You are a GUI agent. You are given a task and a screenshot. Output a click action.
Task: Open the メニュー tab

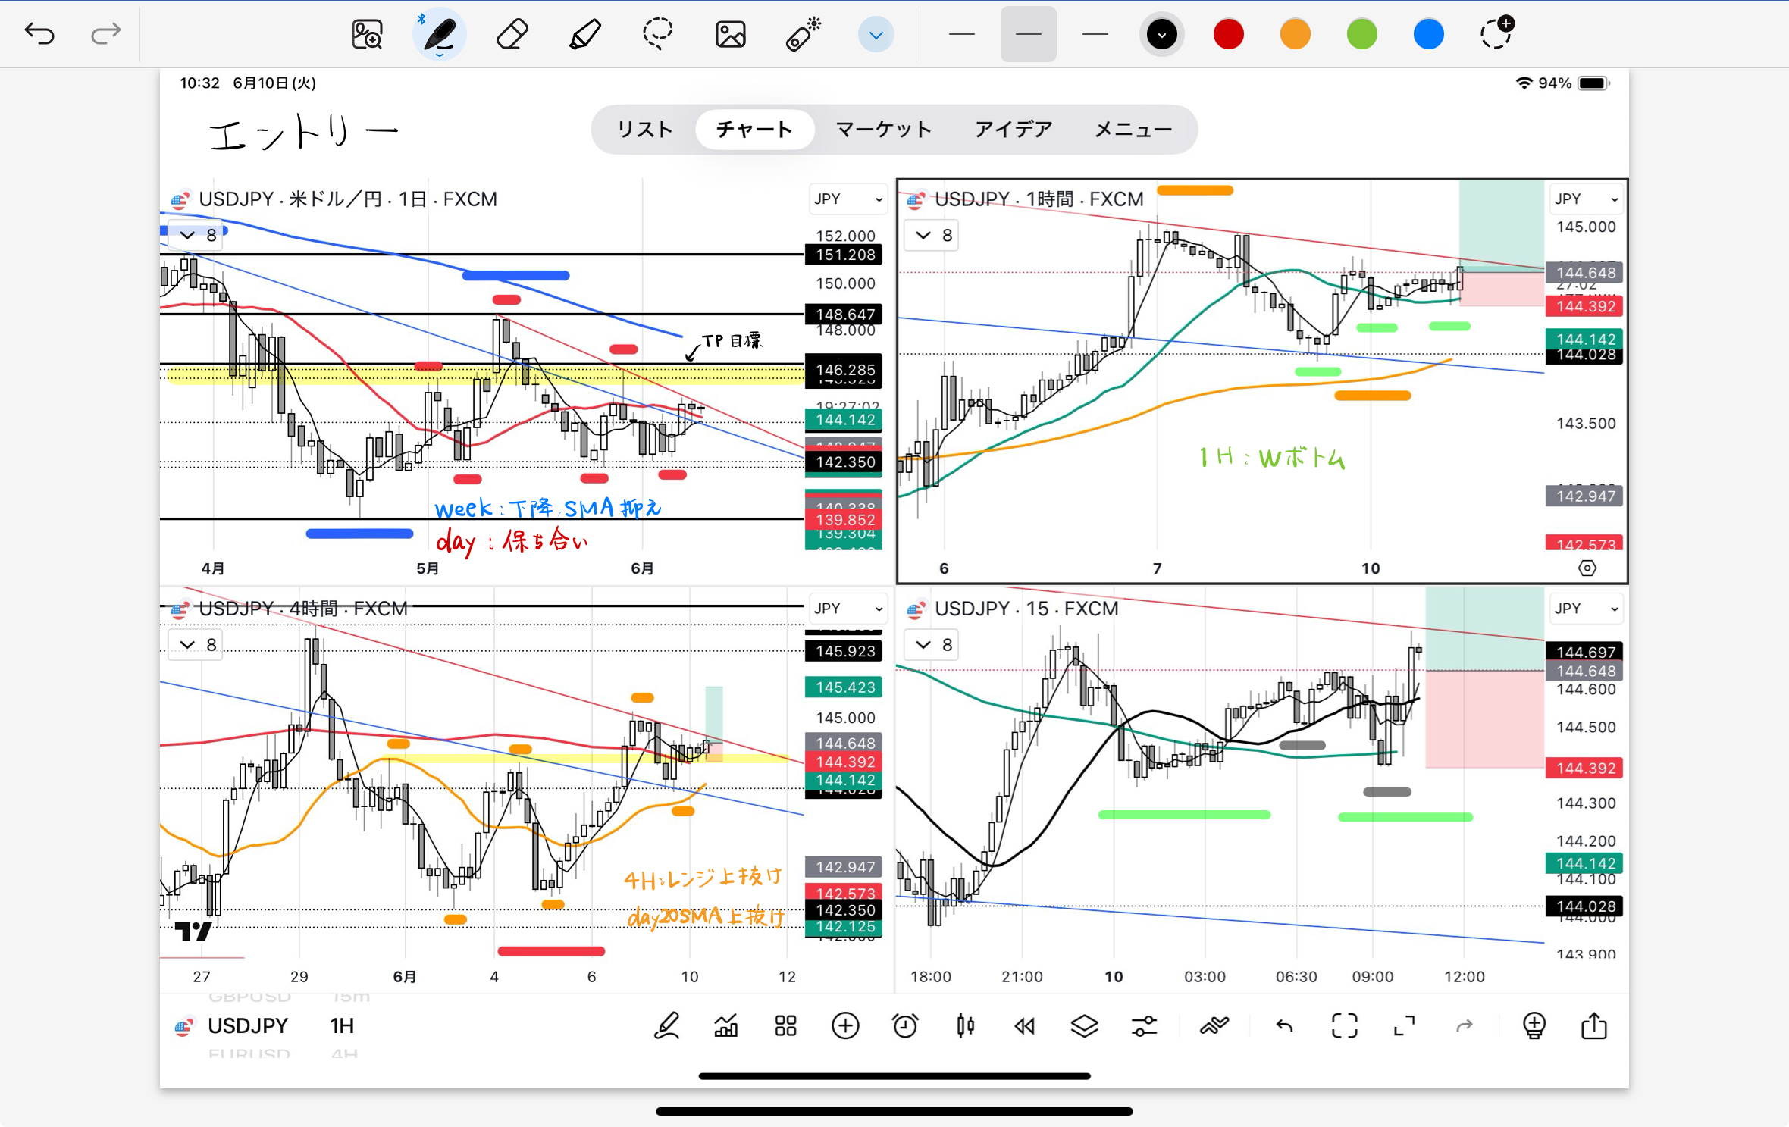1133,130
